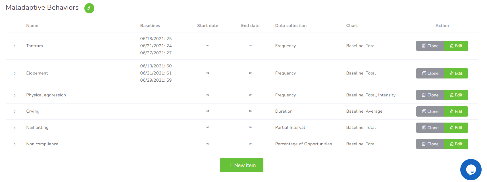Open the chat support bubble
This screenshot has width=487, height=182.
(x=471, y=169)
